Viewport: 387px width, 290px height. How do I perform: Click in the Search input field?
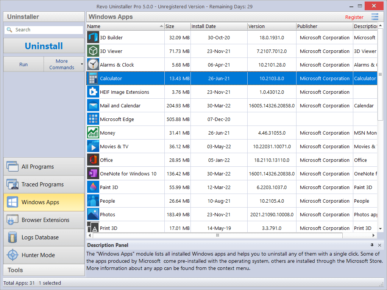[x=47, y=30]
